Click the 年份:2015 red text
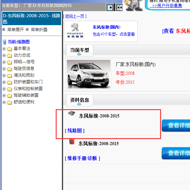The image size is (190, 190). click(125, 82)
